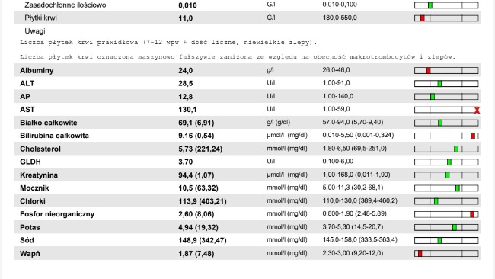Click the red marker in the Wapń range bar
Image resolution: width=495 pixels, height=279 pixels.
(420, 253)
